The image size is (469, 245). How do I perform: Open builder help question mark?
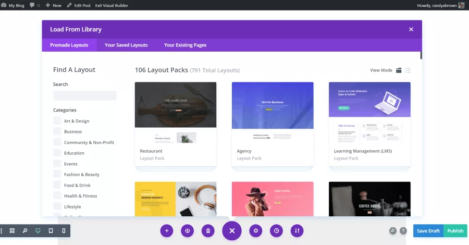click(x=403, y=230)
